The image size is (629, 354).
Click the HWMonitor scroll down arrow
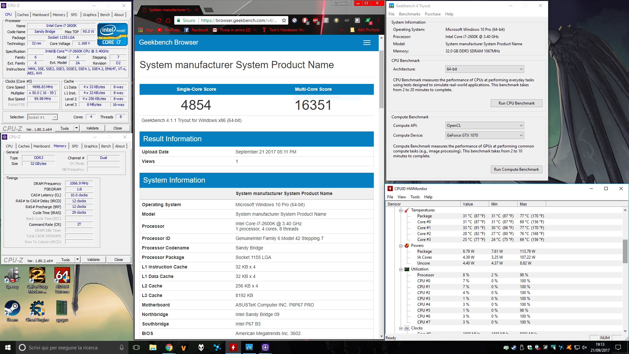(x=625, y=331)
